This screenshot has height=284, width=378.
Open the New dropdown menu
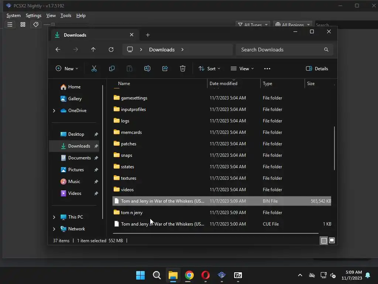(67, 68)
